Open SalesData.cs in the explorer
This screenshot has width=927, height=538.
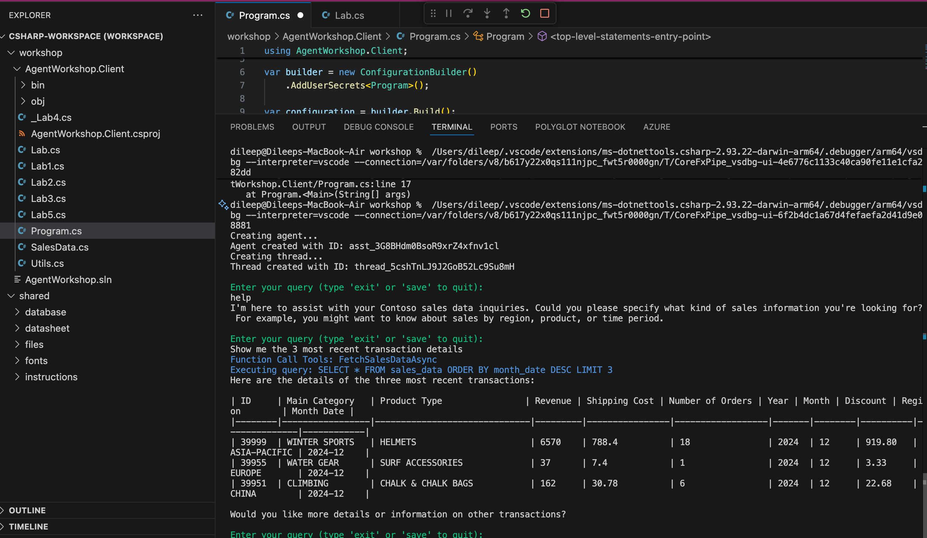point(60,247)
